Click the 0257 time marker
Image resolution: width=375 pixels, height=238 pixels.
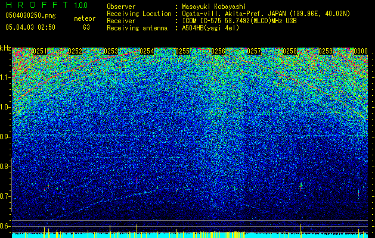tap(254, 51)
